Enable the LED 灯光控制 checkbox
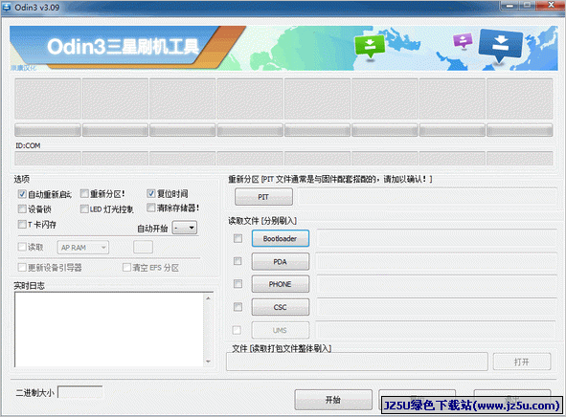 pyautogui.click(x=84, y=208)
